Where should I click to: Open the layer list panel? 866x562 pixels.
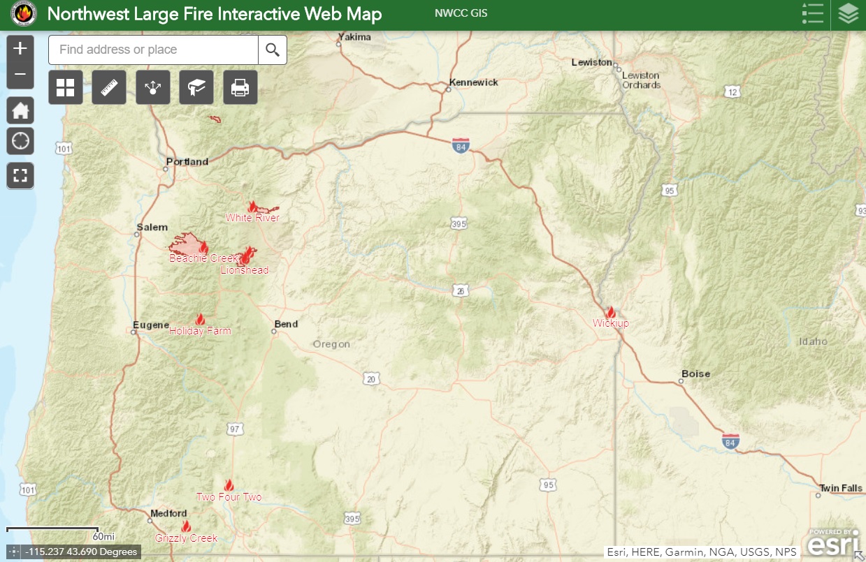(x=848, y=14)
